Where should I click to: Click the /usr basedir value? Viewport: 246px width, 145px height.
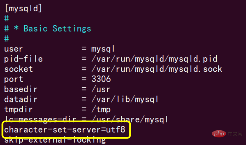point(100,89)
